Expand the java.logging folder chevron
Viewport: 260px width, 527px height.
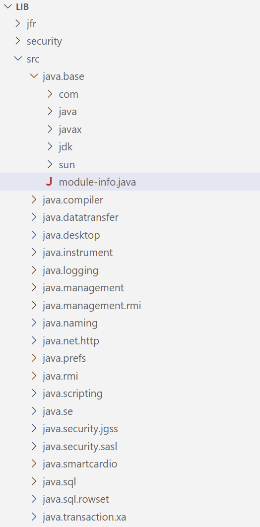click(34, 270)
